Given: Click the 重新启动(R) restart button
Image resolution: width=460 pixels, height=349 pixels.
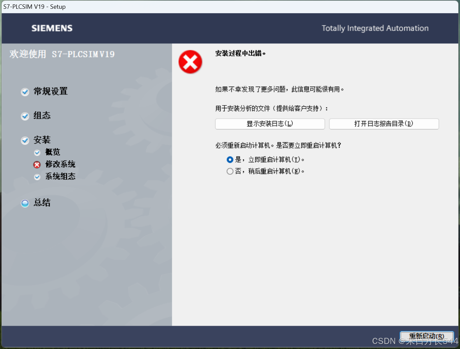Looking at the screenshot, I should click(427, 336).
